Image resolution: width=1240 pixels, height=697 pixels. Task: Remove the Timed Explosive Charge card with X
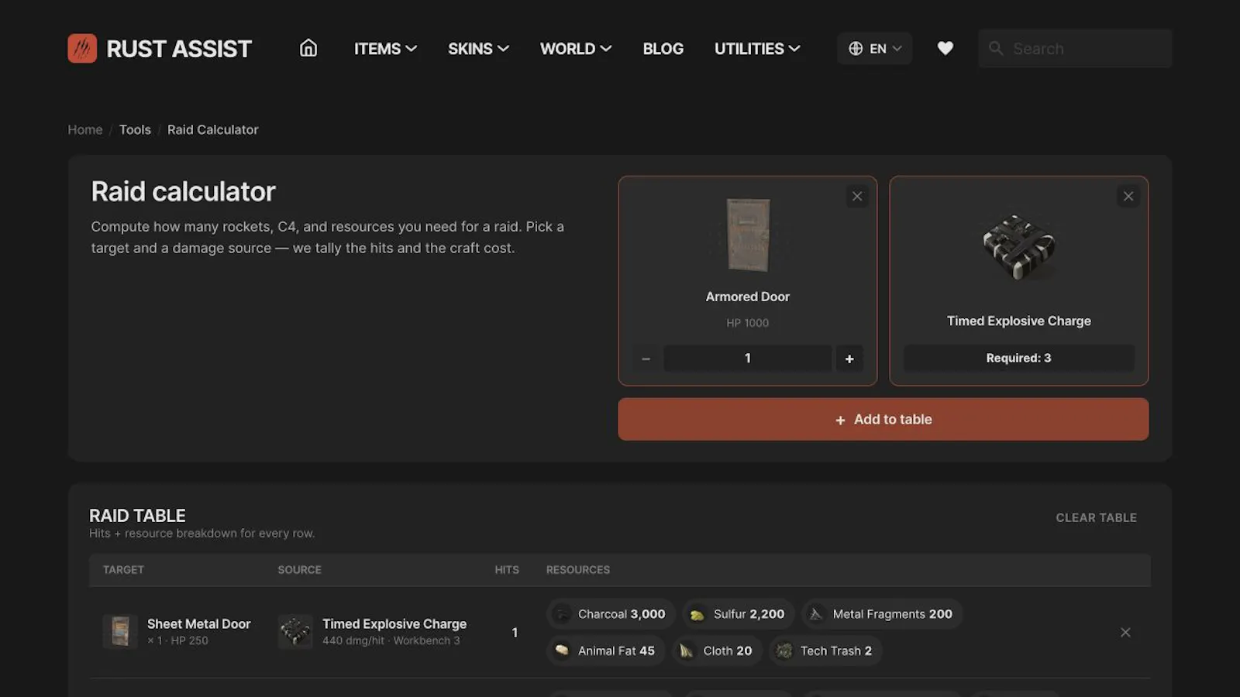pos(1128,196)
